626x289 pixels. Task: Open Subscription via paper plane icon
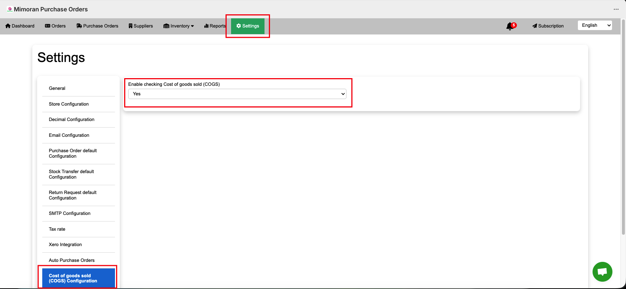pos(535,26)
